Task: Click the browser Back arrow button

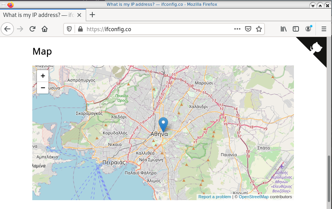Action: 7,29
